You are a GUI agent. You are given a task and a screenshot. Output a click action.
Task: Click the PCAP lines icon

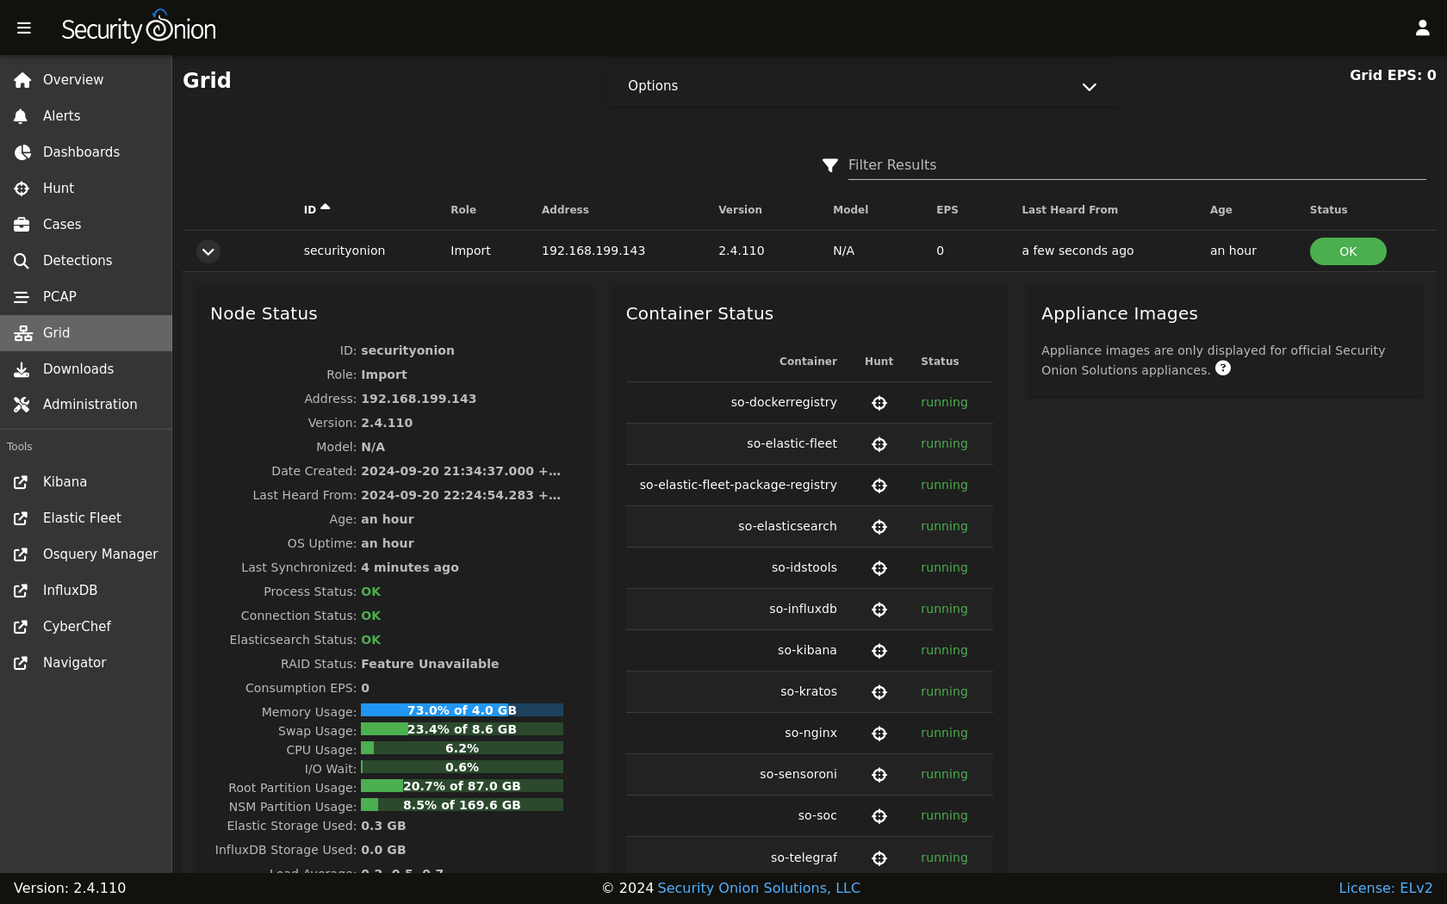[x=22, y=297]
